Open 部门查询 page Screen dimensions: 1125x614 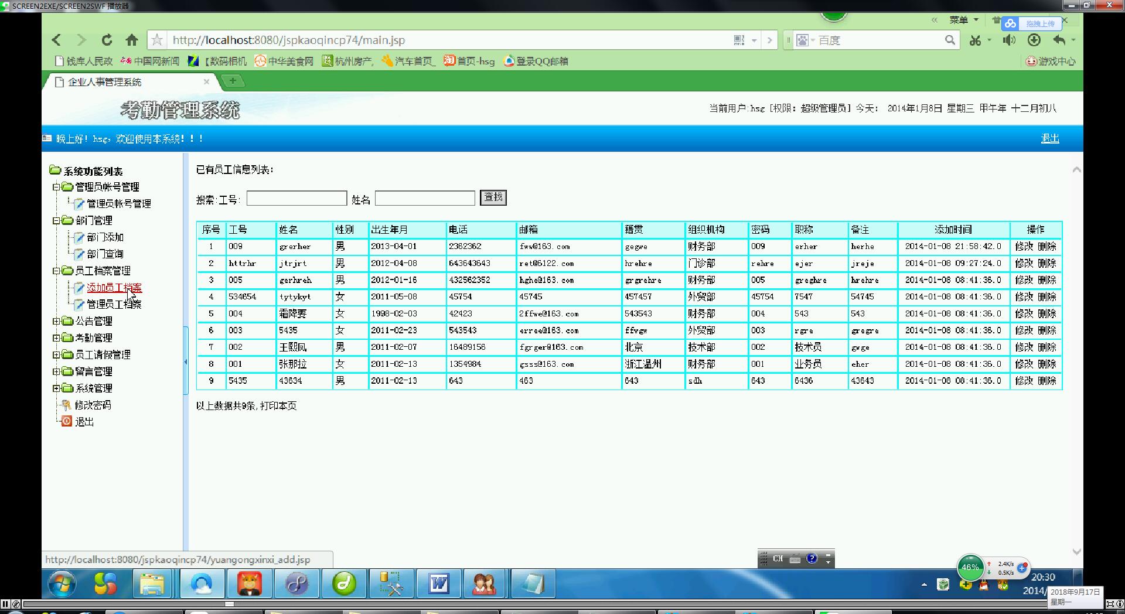point(105,254)
